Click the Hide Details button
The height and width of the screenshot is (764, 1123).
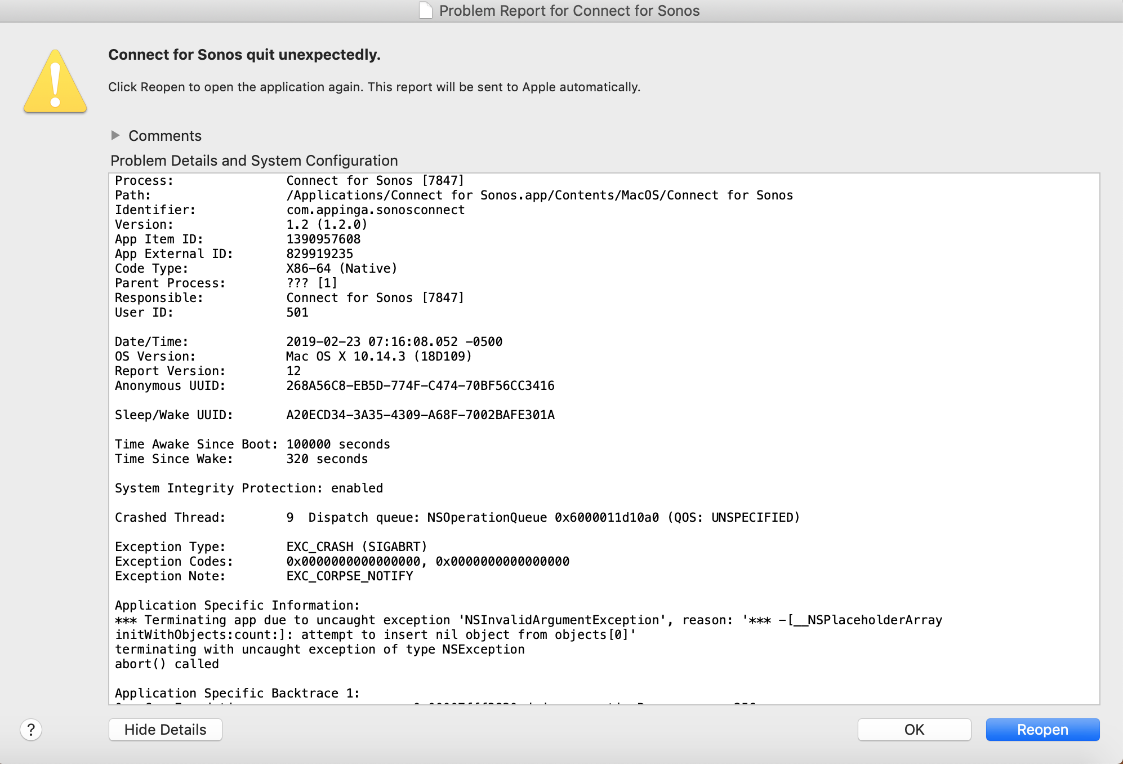click(166, 730)
